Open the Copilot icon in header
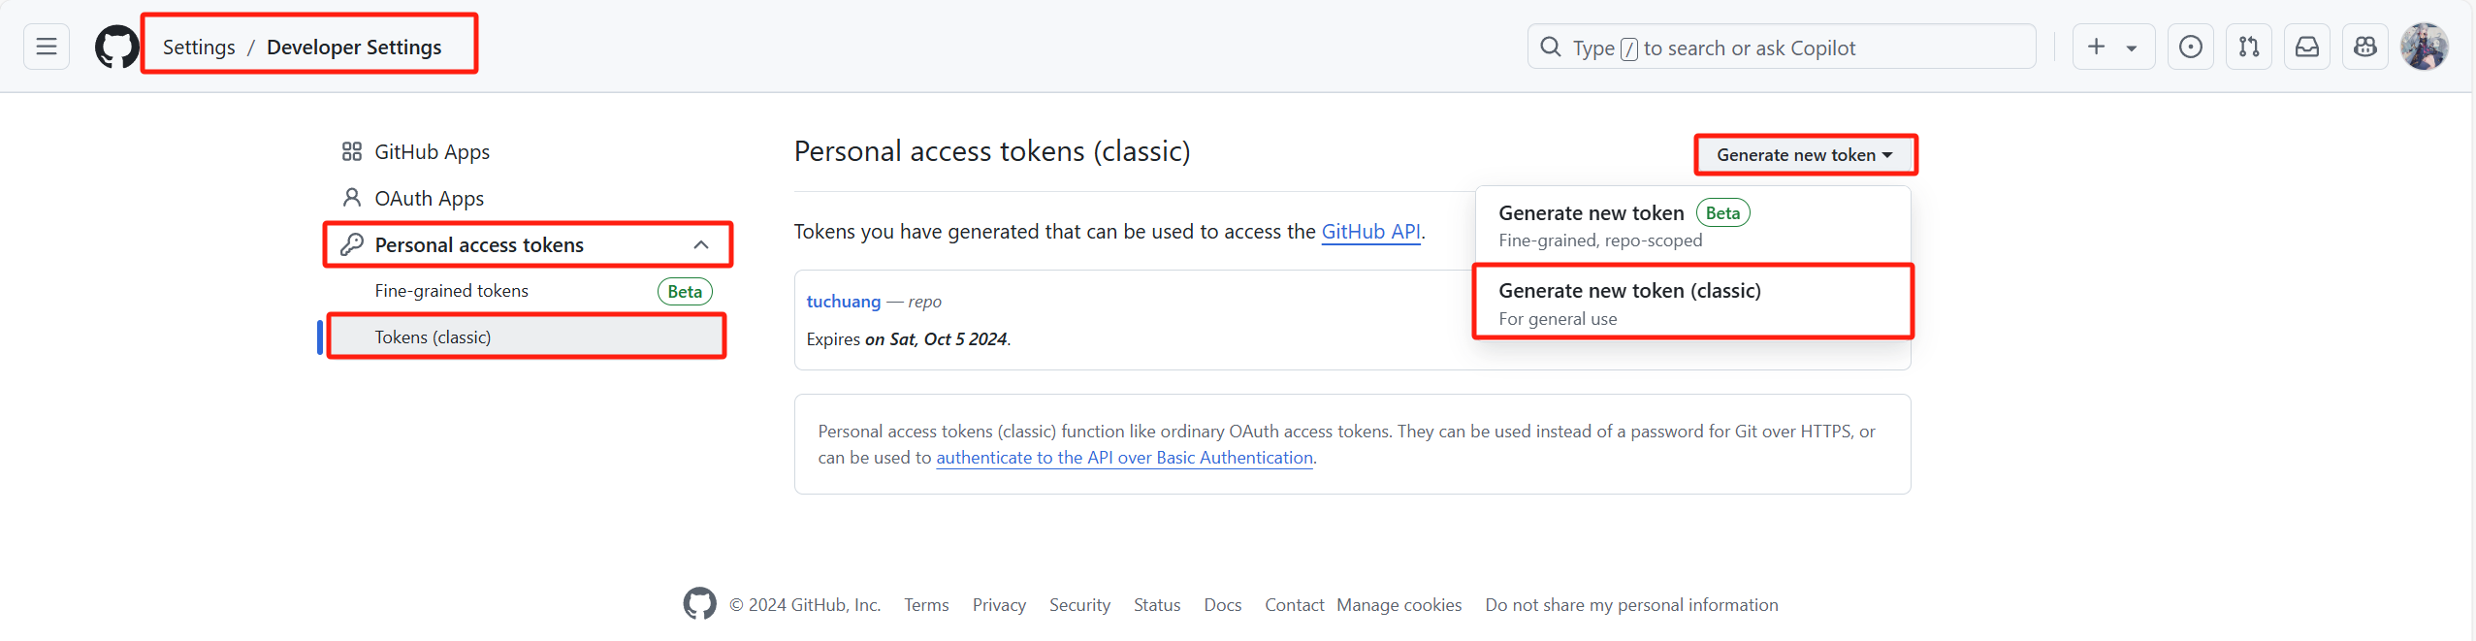This screenshot has width=2476, height=641. click(x=2364, y=47)
